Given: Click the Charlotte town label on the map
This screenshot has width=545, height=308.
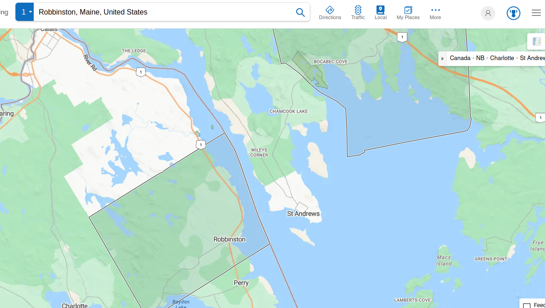Looking at the screenshot, I should pyautogui.click(x=75, y=306).
